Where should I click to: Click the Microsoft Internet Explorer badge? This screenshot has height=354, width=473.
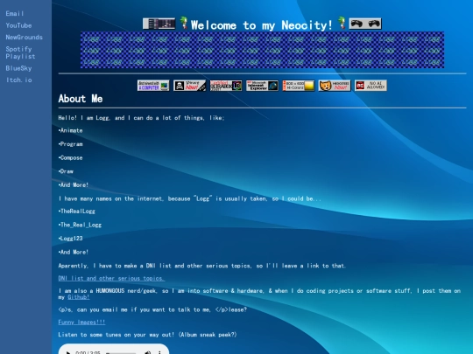pyautogui.click(x=262, y=86)
